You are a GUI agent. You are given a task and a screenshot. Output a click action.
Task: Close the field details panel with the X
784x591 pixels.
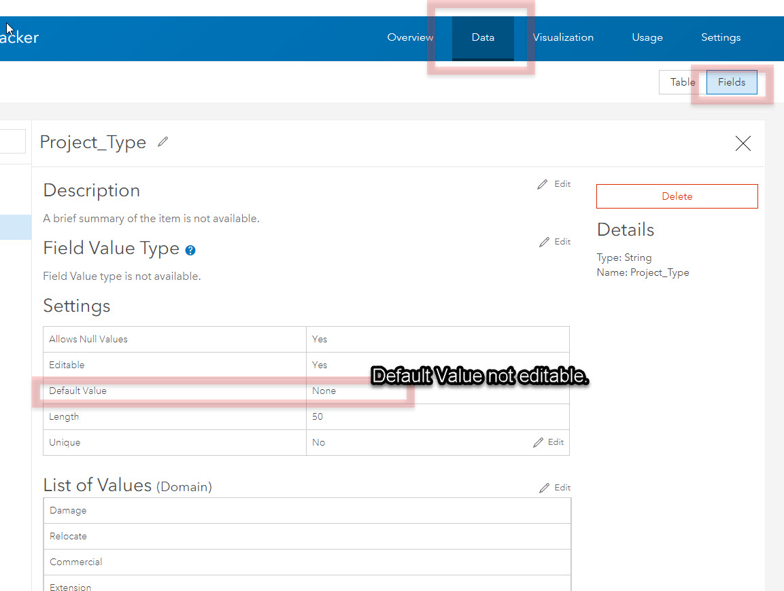(743, 143)
